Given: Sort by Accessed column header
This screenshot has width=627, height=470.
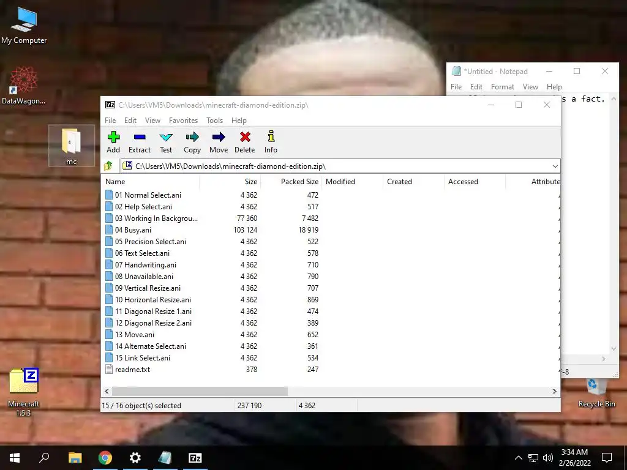Looking at the screenshot, I should (475, 181).
